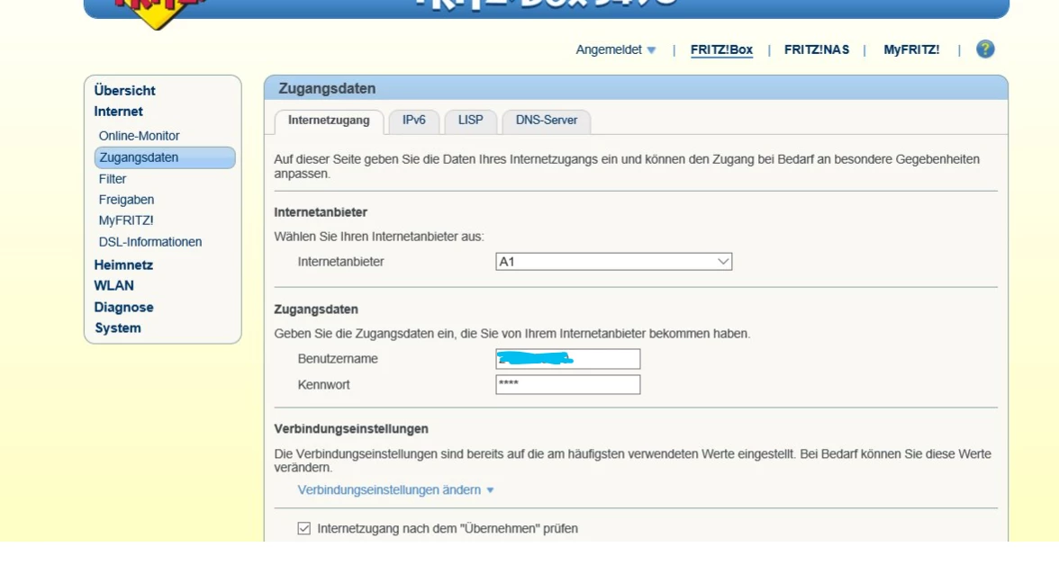Switch to the DNS-Server tab
The height and width of the screenshot is (583, 1059).
(547, 121)
